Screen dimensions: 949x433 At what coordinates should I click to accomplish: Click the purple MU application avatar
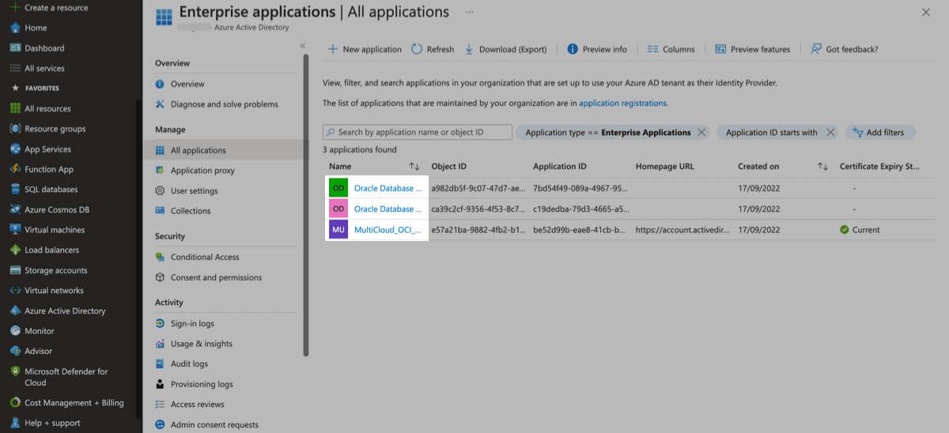pos(338,230)
